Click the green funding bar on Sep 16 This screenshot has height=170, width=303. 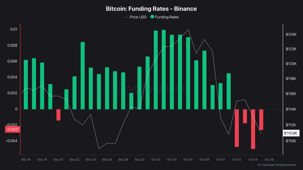pos(26,84)
